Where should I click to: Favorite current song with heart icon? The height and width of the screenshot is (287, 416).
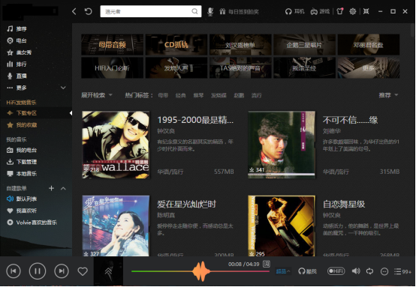point(83,271)
